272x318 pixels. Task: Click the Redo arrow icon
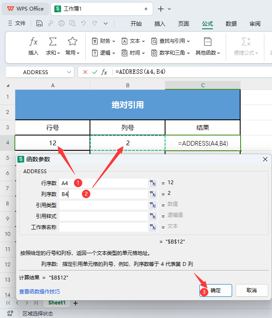(95, 24)
